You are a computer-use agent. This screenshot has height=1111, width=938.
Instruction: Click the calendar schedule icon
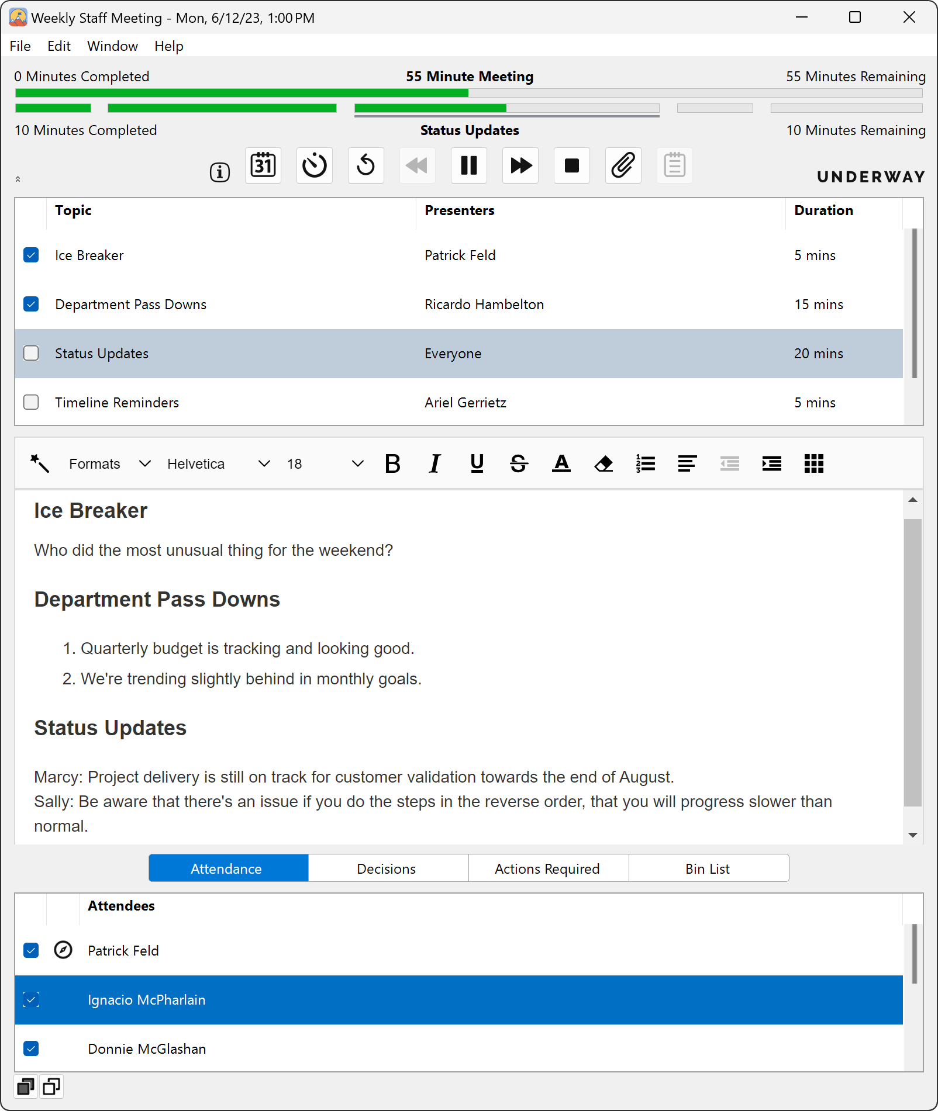coord(263,165)
